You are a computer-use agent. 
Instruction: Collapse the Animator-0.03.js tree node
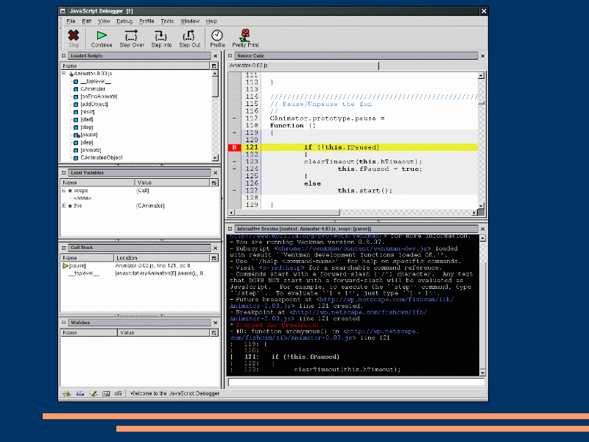[64, 74]
